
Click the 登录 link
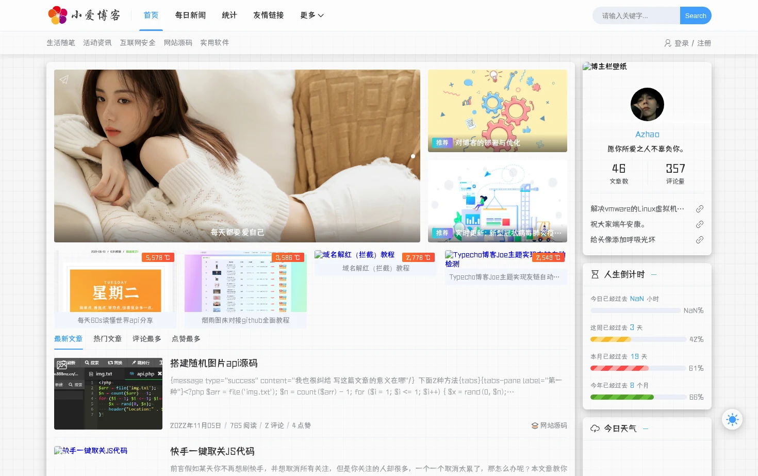coord(682,43)
